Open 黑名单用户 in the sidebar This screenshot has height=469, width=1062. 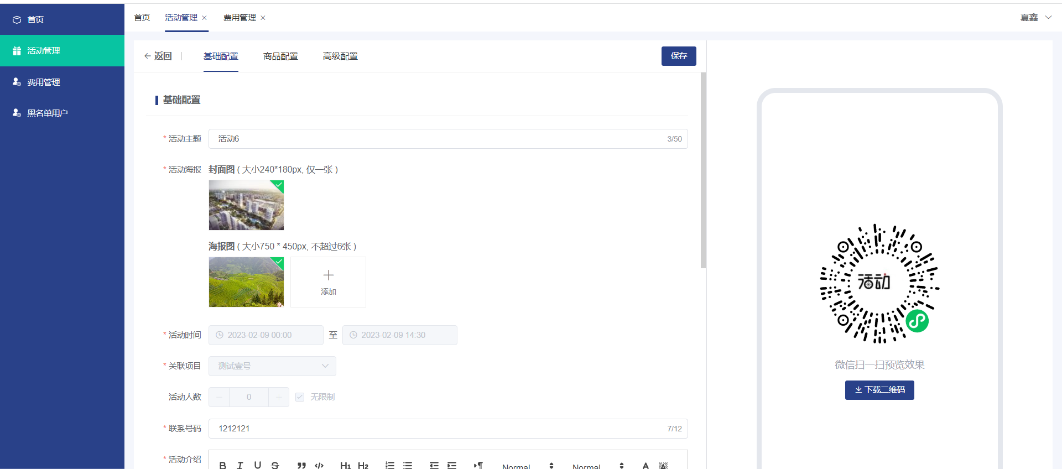(62, 113)
